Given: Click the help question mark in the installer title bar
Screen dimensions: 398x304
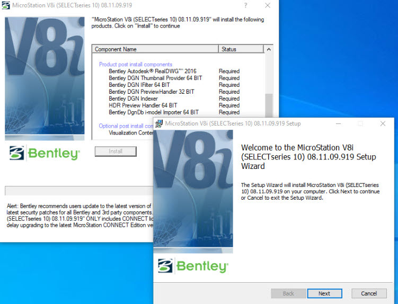Looking at the screenshot, I should point(245,5).
